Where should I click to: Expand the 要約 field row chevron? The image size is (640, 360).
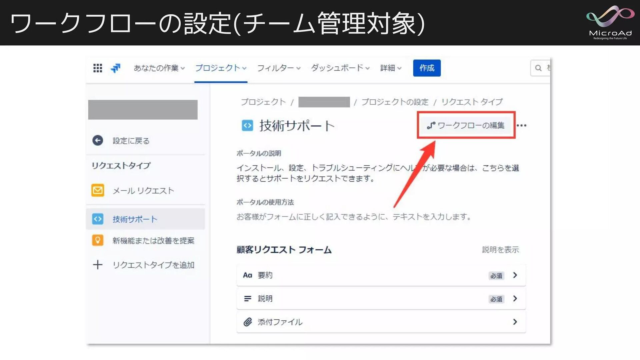click(515, 275)
